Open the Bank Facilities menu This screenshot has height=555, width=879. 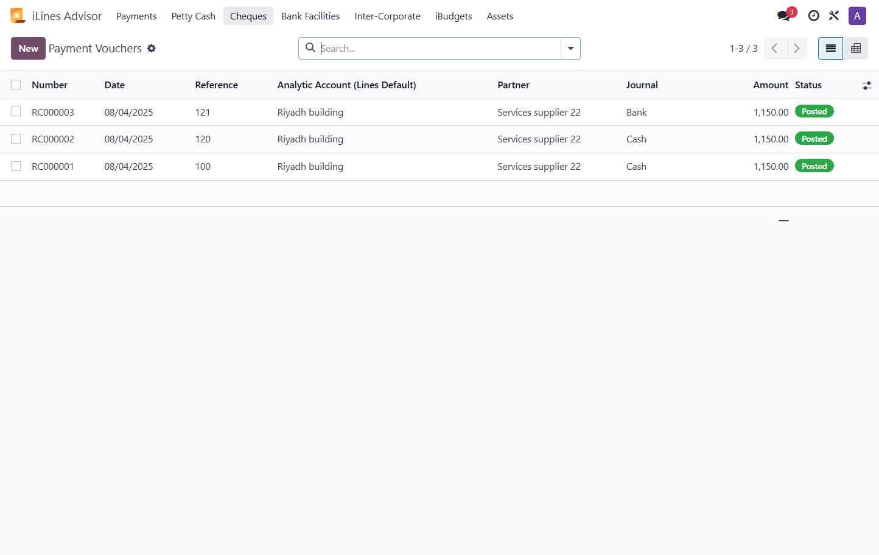(x=310, y=16)
